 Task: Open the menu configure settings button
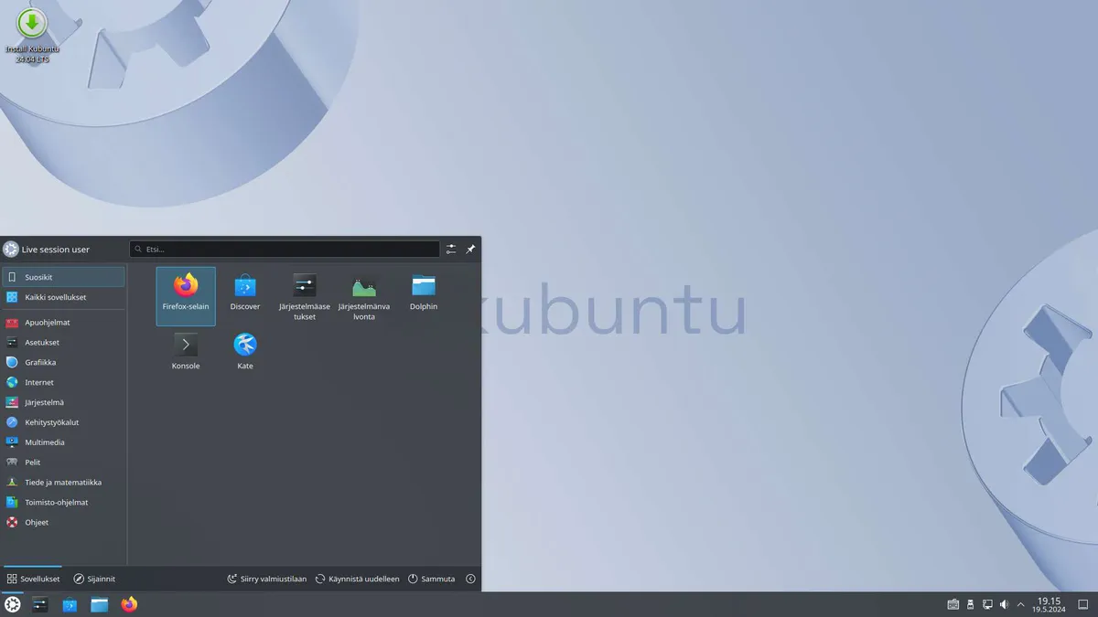coord(451,249)
